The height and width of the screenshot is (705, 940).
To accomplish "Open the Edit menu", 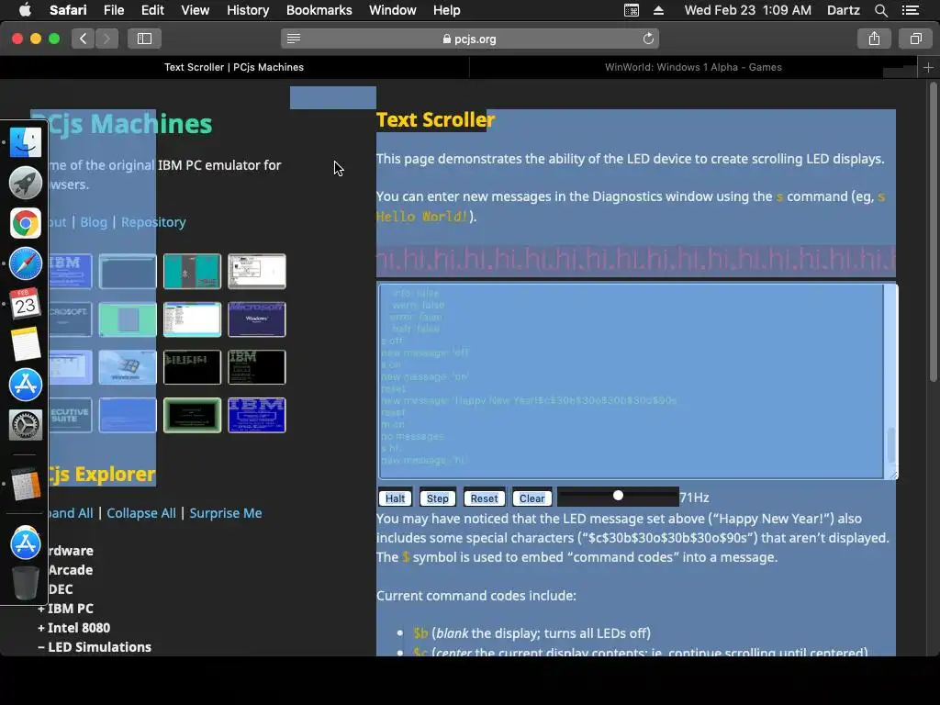I will (152, 10).
